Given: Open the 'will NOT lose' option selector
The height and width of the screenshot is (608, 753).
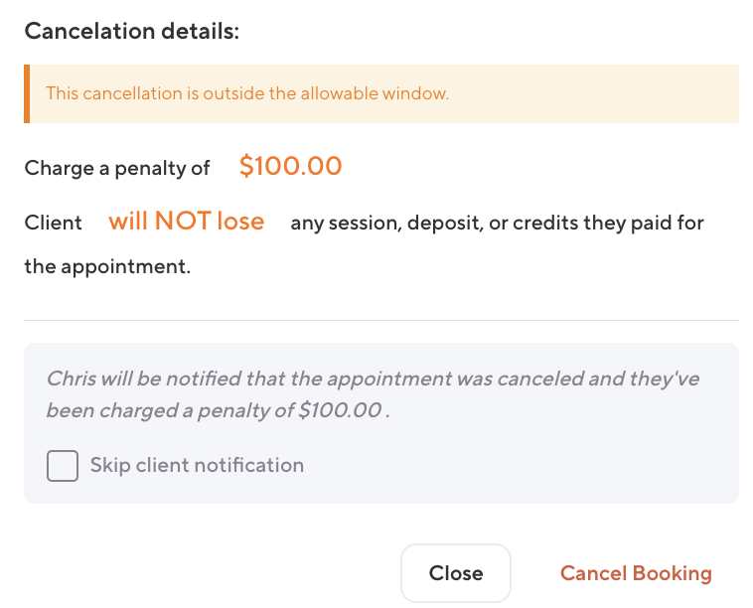Looking at the screenshot, I should click(187, 221).
